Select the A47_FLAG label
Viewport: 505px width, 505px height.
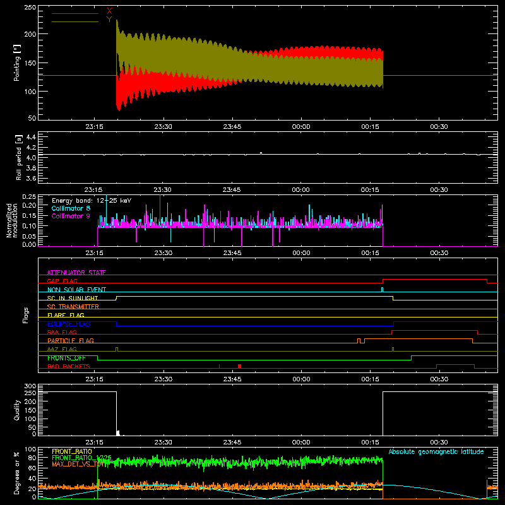62,349
